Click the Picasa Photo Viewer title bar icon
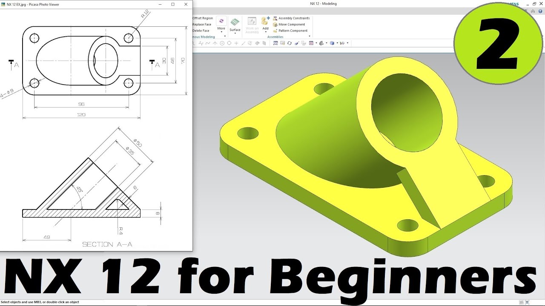 click(x=3, y=4)
